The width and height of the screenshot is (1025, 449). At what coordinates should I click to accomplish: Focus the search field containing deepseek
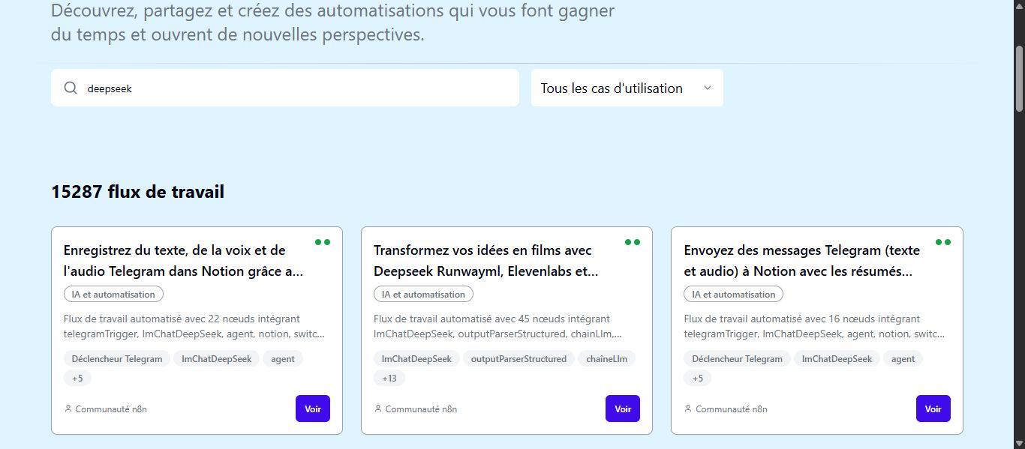point(285,88)
